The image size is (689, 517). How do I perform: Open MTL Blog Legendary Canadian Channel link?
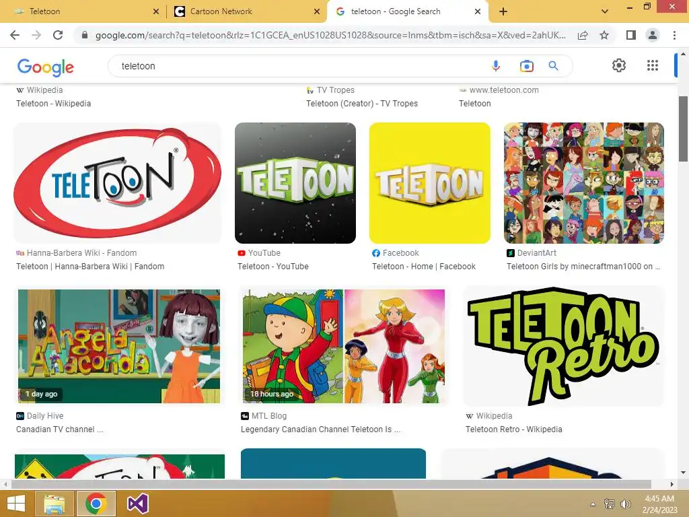(320, 429)
